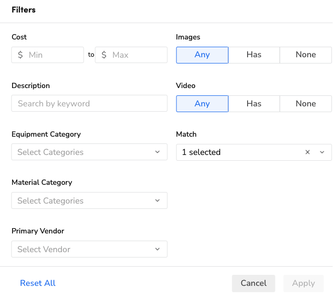336x296 pixels.
Task: Click the Material Category chevron arrow
Action: click(x=157, y=201)
